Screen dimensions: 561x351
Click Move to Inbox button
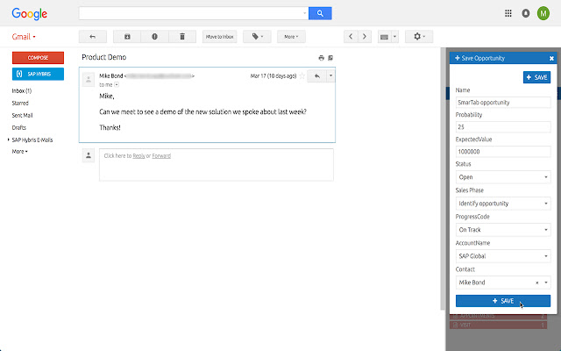coord(220,37)
